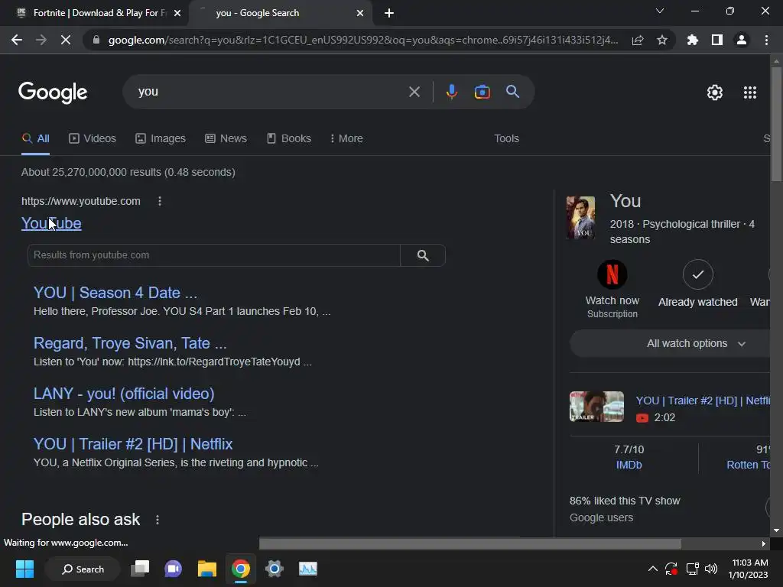Search by voice microphone icon
Image resolution: width=783 pixels, height=587 pixels.
451,92
